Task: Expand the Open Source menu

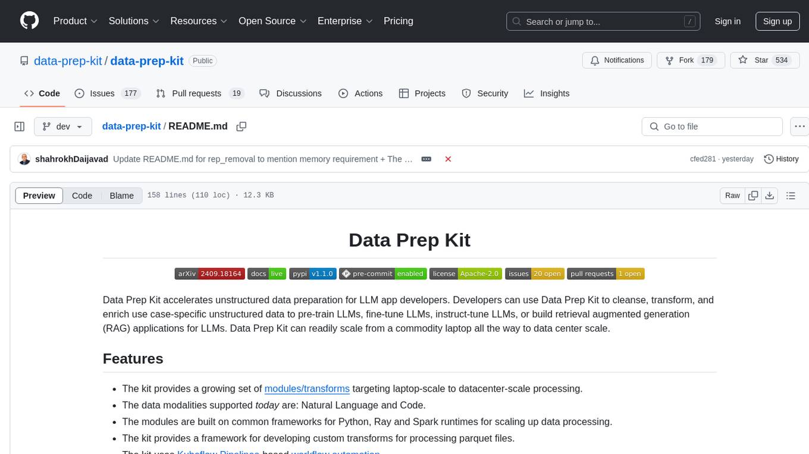Action: click(272, 21)
